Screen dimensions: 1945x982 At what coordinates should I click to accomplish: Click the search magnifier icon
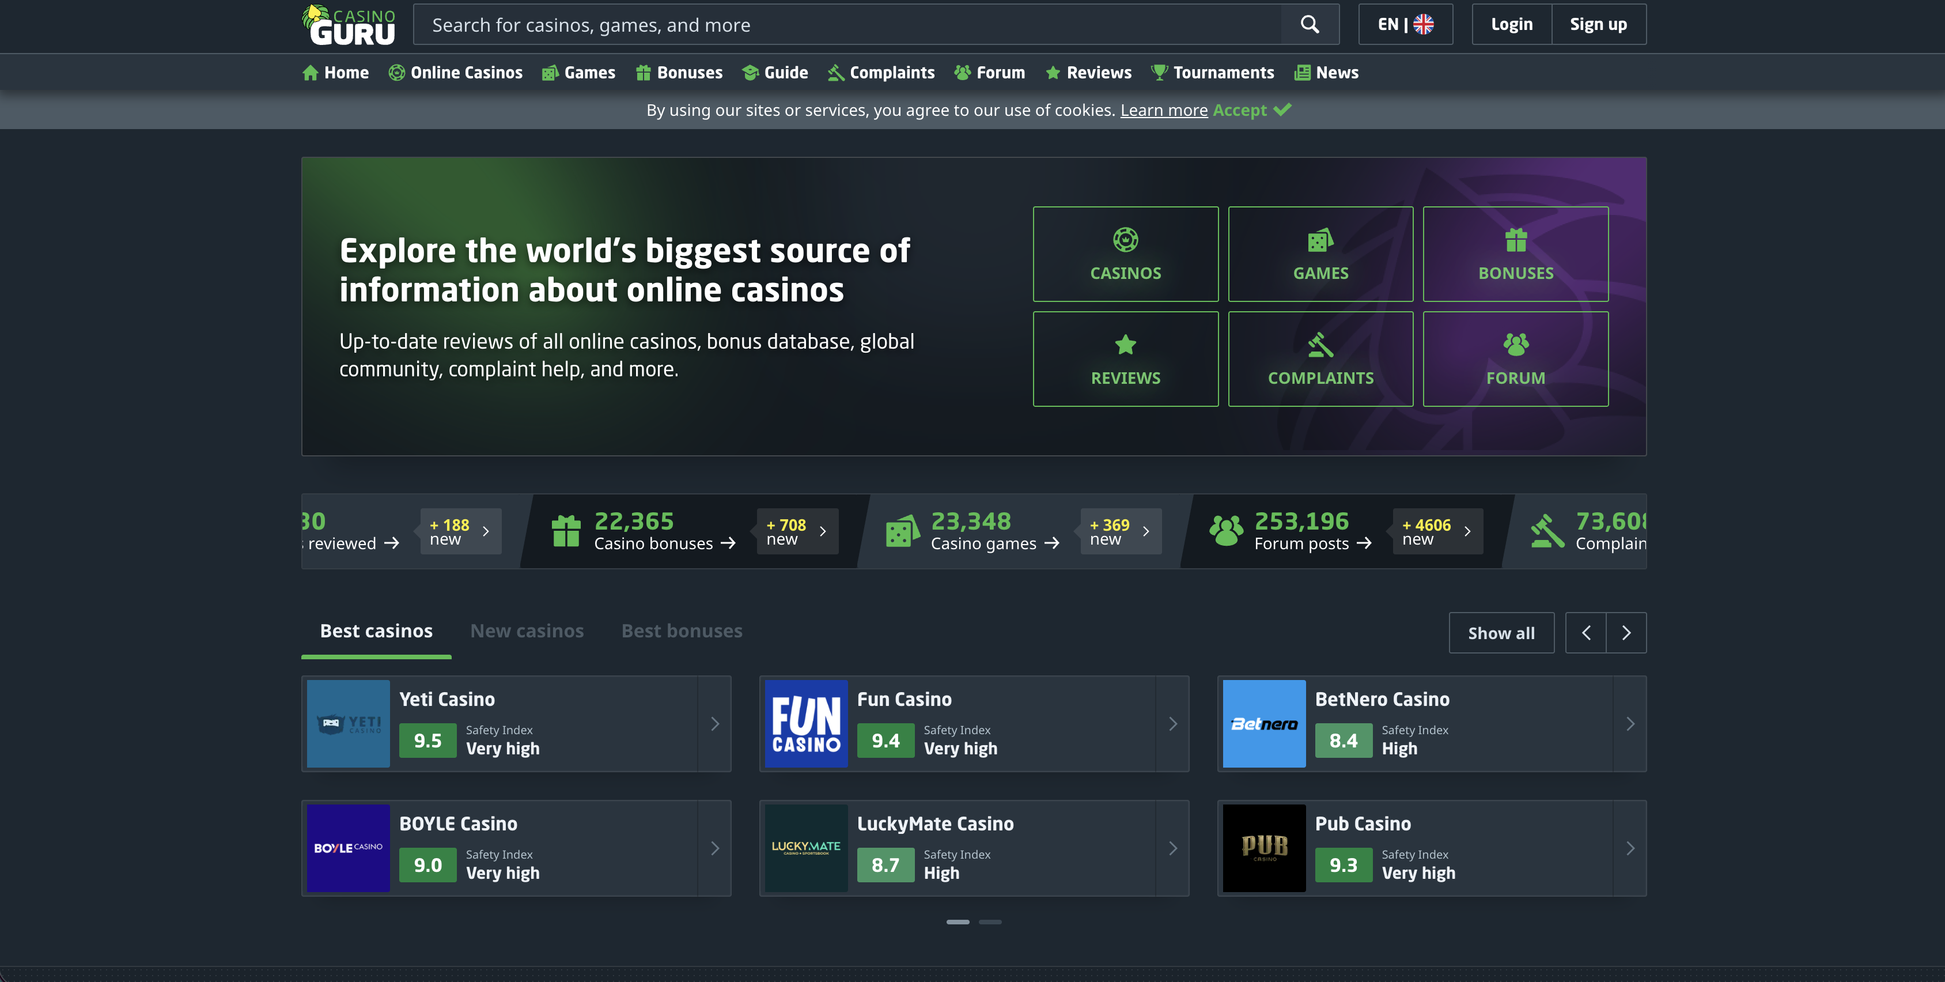(x=1310, y=24)
